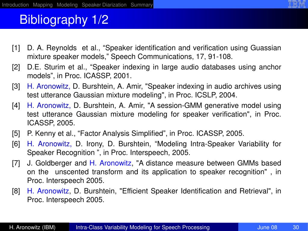
Task: Select reference label [4]
Action: pos(16,106)
